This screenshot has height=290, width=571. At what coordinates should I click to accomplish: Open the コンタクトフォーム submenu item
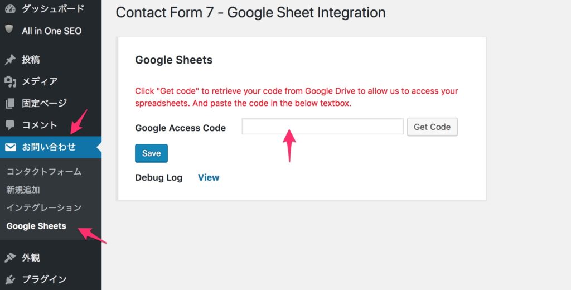pos(44,172)
